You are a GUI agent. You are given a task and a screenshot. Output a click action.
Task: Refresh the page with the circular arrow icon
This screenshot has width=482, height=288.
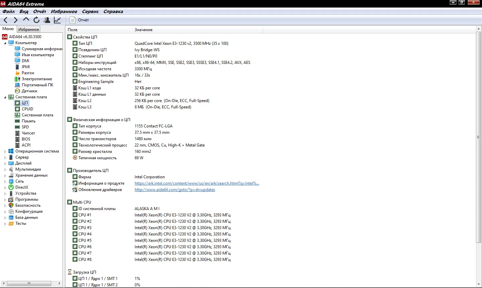(37, 20)
